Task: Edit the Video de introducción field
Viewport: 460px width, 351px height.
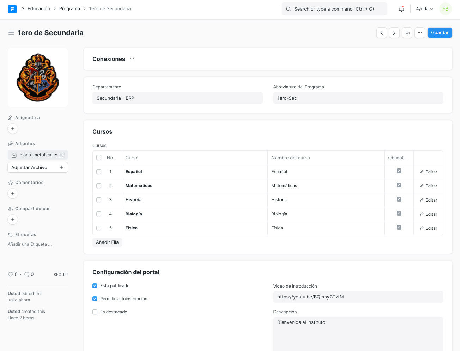Action: tap(358, 297)
